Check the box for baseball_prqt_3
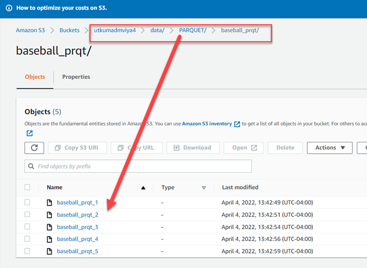 (27, 226)
